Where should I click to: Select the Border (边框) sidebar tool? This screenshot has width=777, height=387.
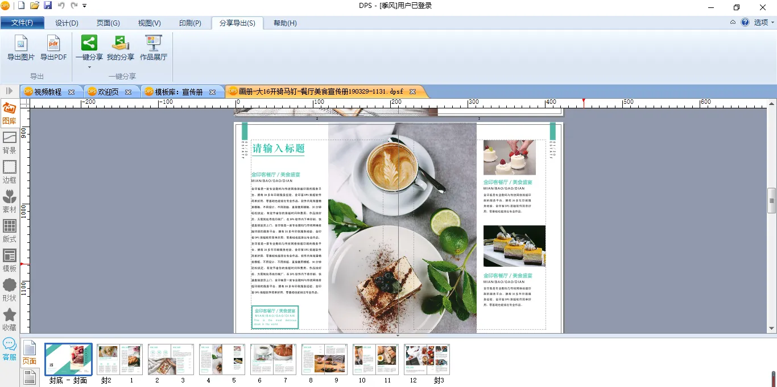coord(10,172)
